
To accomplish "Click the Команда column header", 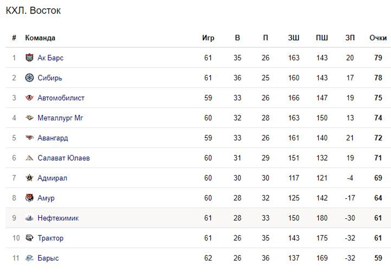I will click(40, 38).
